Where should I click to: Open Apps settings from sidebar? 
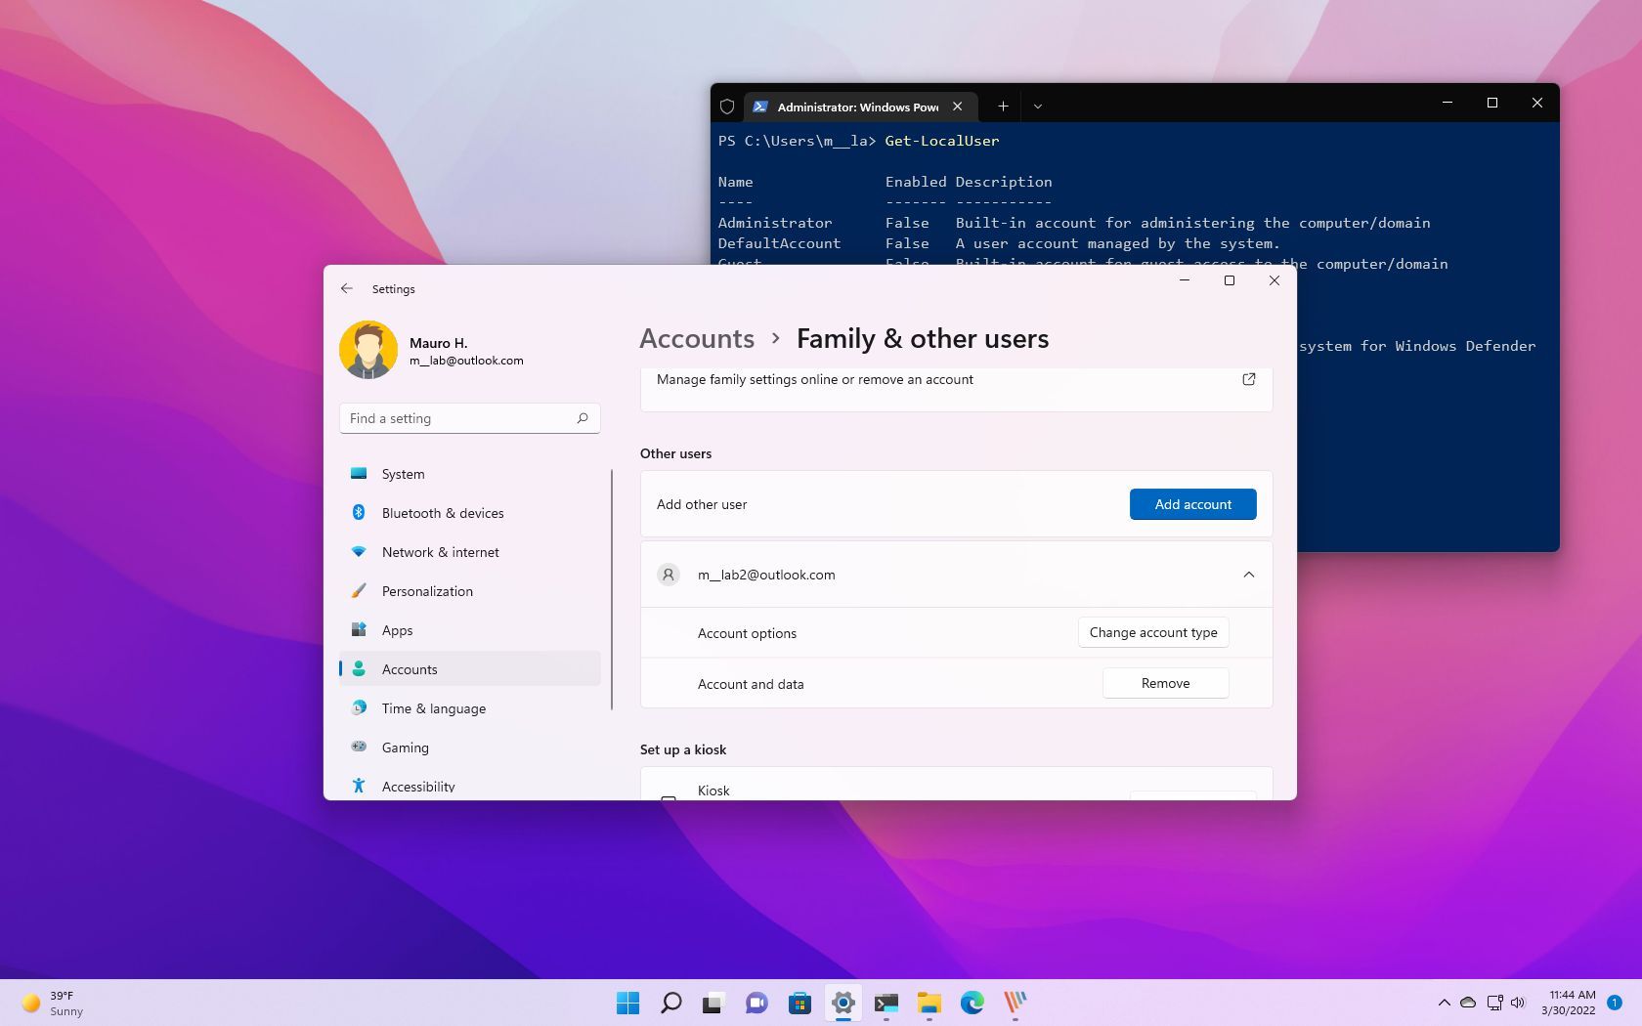(397, 630)
